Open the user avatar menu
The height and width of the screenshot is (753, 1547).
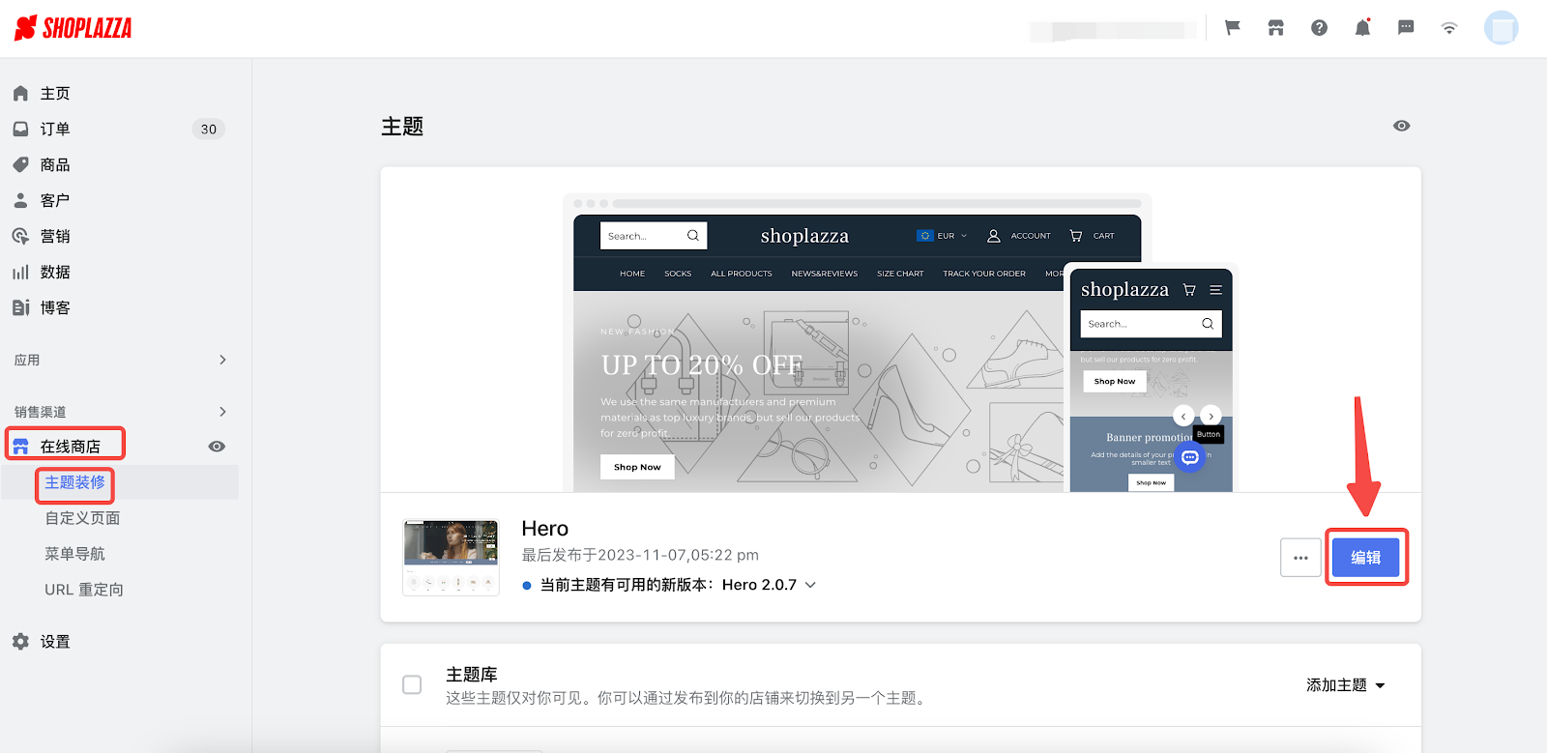tap(1502, 28)
